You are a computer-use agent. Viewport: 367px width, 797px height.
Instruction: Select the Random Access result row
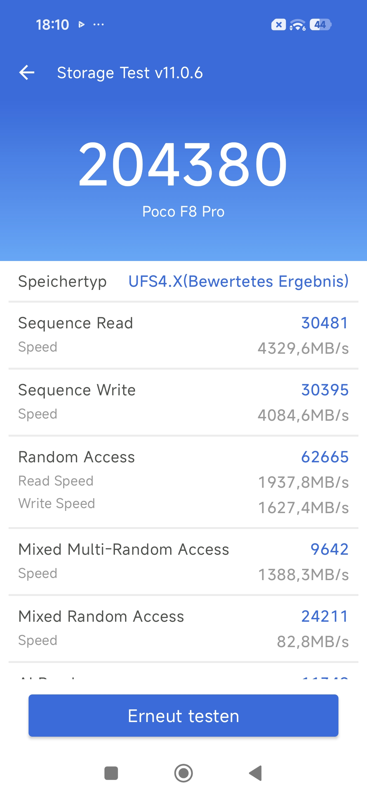(183, 482)
